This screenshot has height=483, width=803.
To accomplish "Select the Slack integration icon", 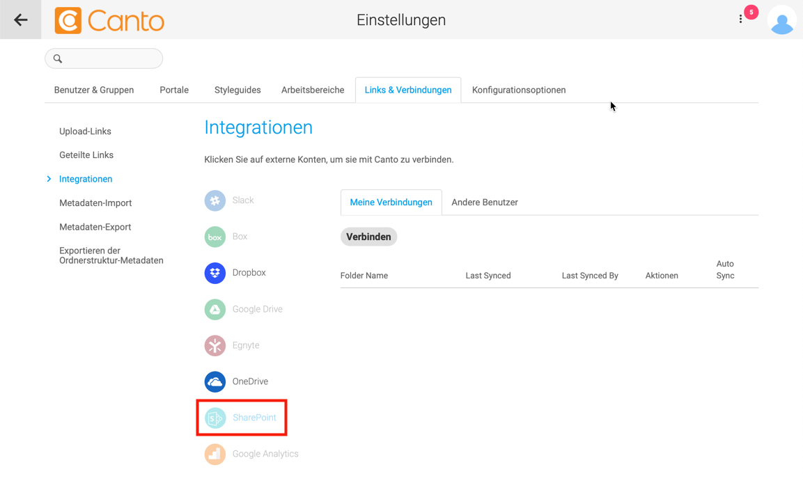I will 215,200.
